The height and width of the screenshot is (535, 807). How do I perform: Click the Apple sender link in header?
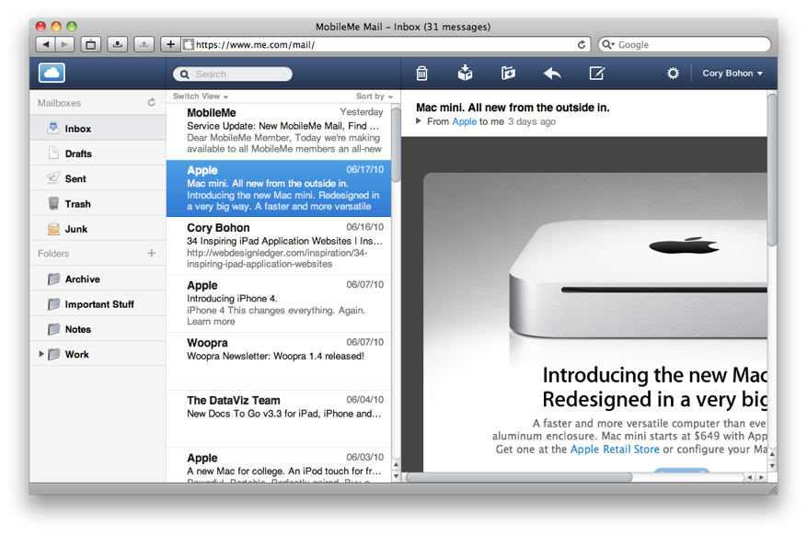point(464,121)
